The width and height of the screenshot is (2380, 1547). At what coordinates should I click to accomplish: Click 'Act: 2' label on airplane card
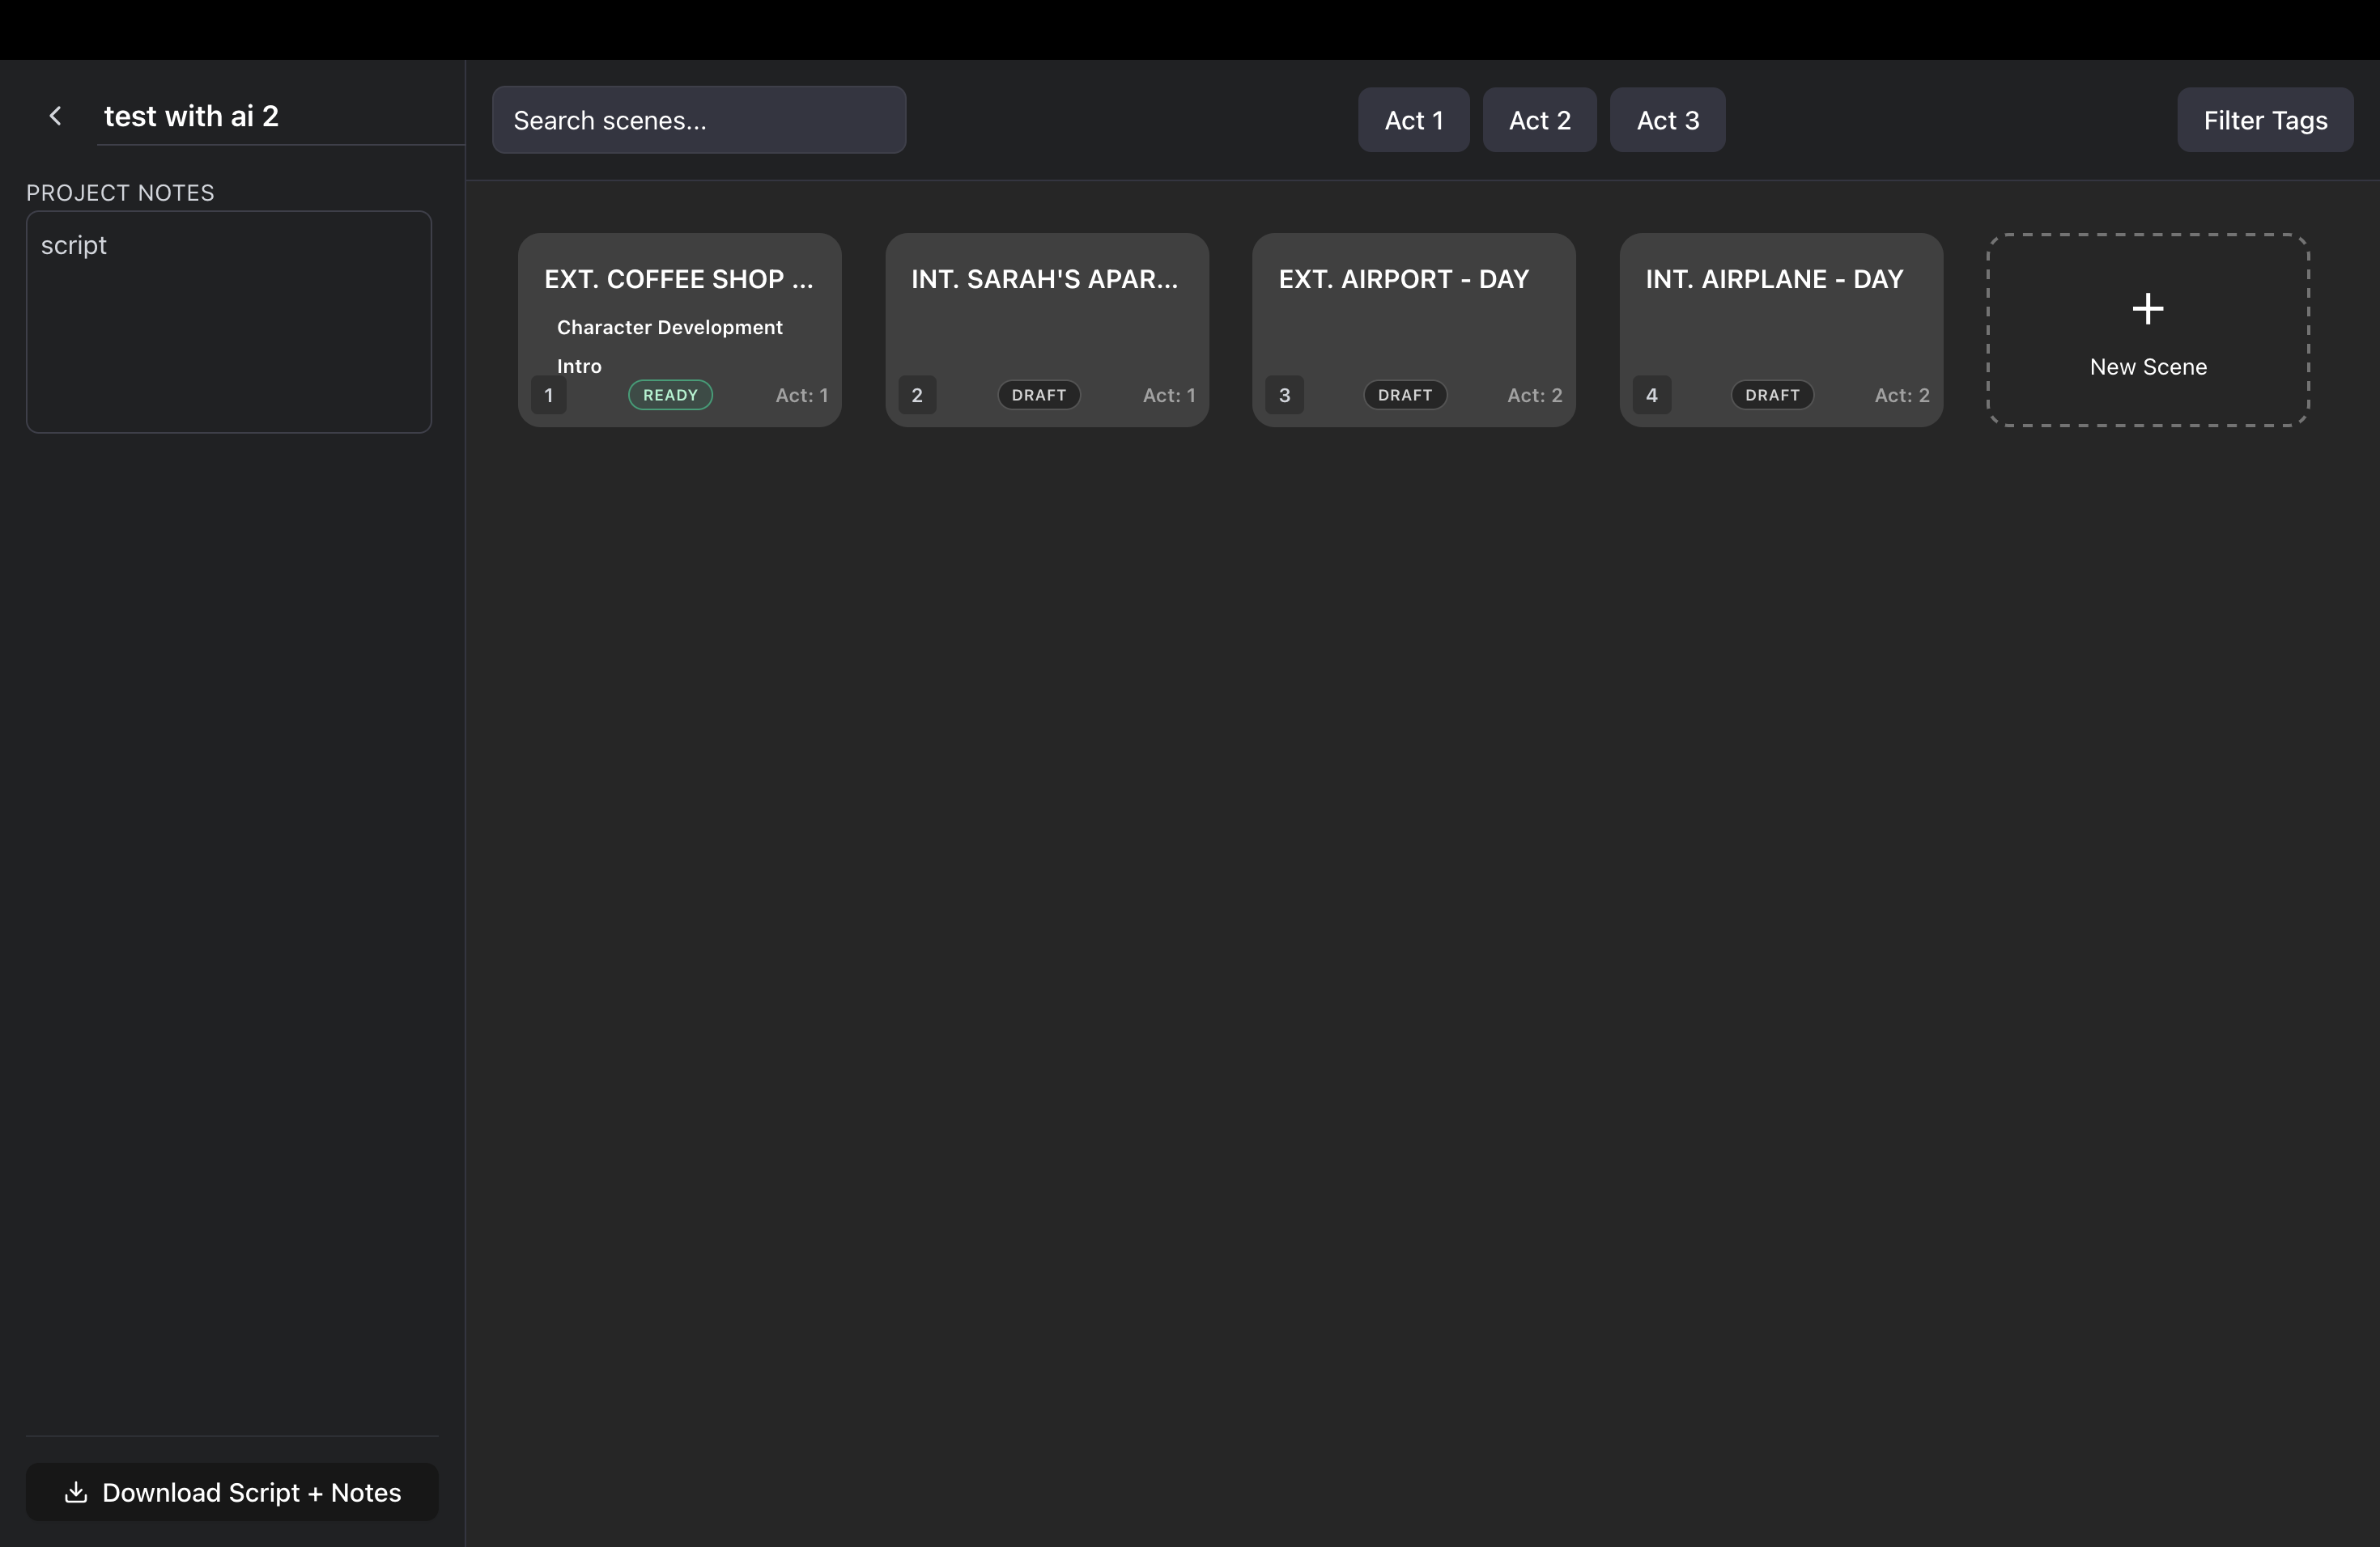click(1901, 395)
